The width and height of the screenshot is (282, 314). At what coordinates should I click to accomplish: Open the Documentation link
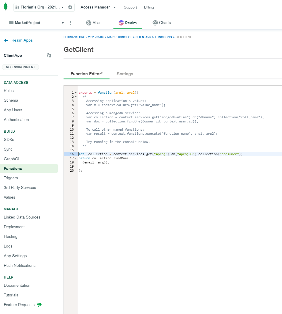pos(17,285)
